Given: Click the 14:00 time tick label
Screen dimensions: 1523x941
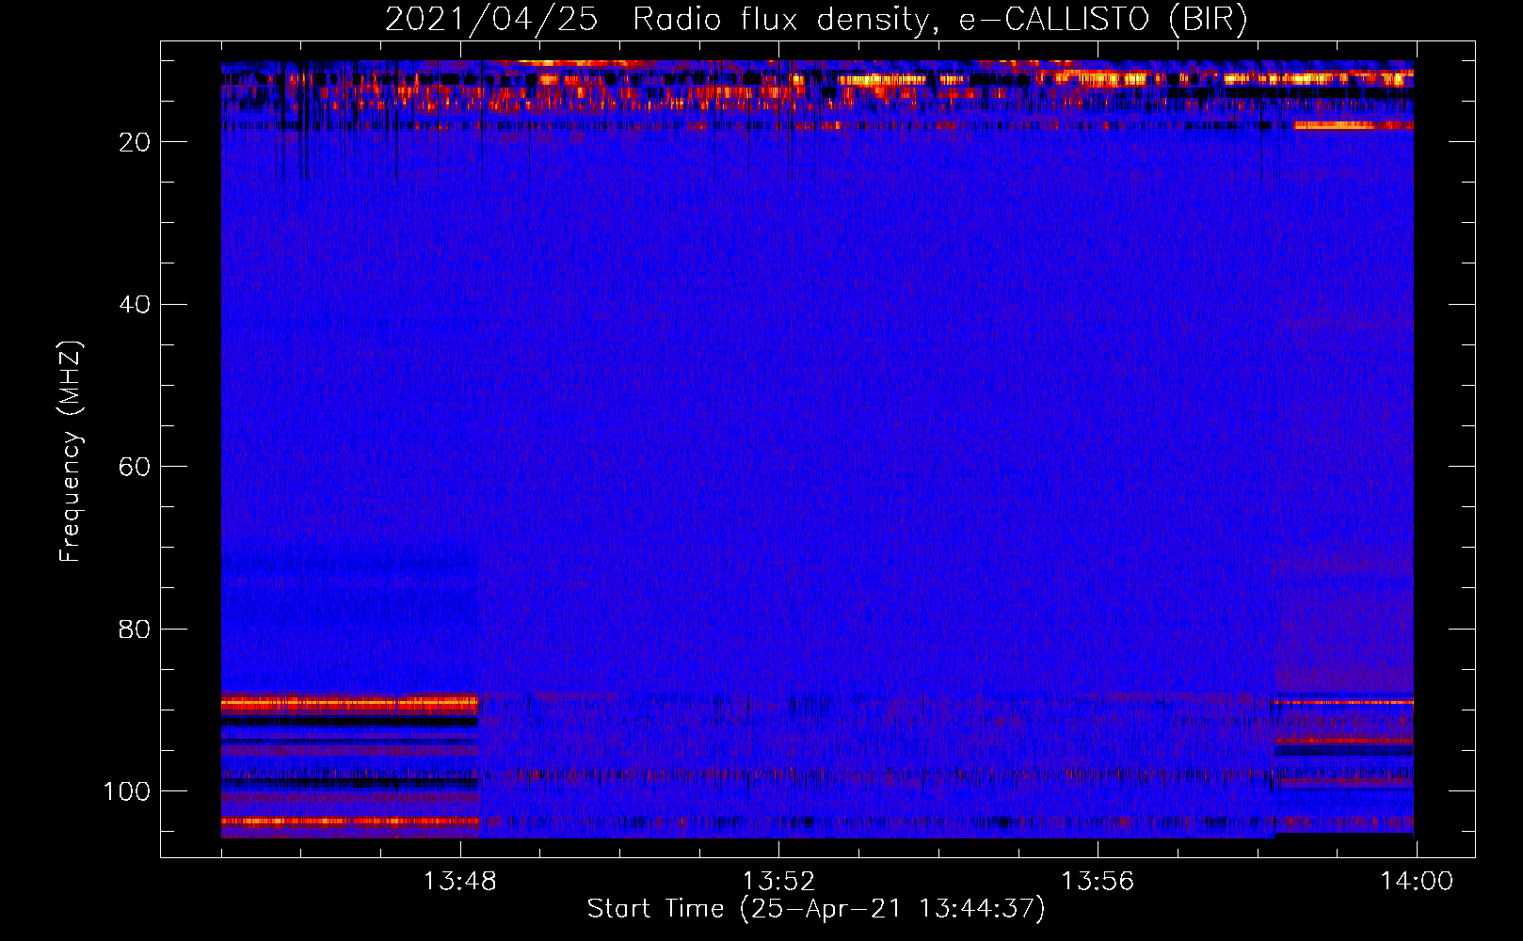Looking at the screenshot, I should (1417, 882).
